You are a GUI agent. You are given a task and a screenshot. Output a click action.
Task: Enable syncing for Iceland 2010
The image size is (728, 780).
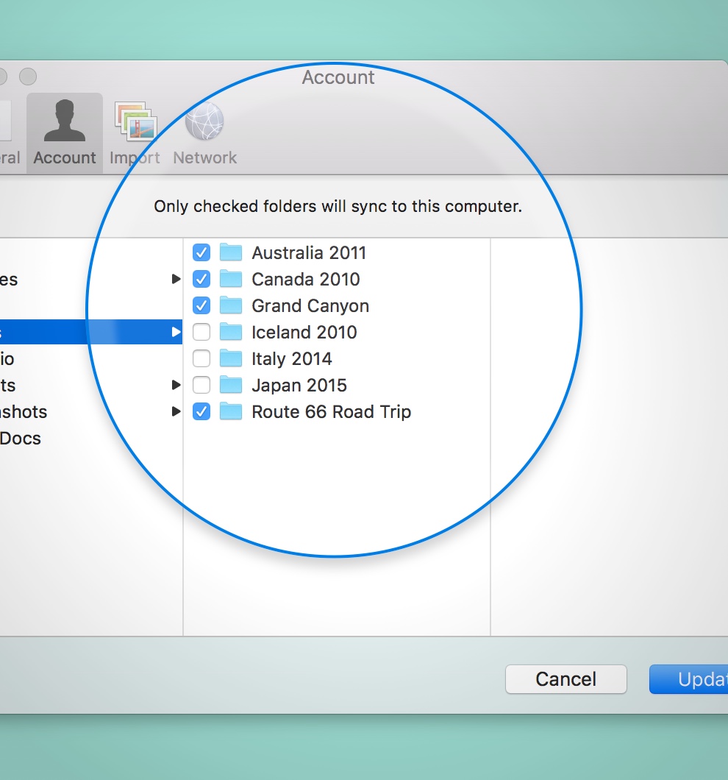click(201, 333)
